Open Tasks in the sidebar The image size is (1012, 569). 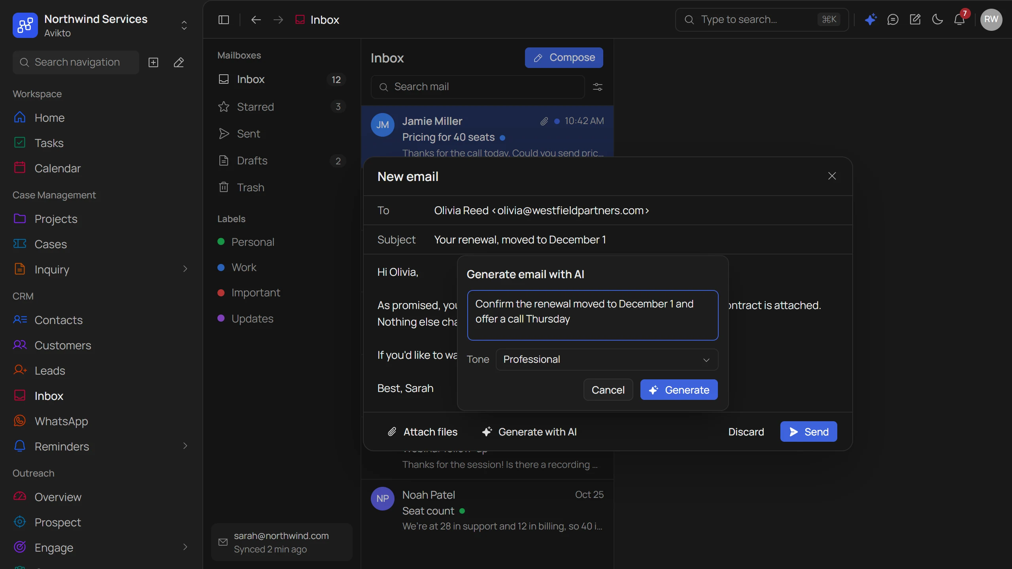(101, 143)
